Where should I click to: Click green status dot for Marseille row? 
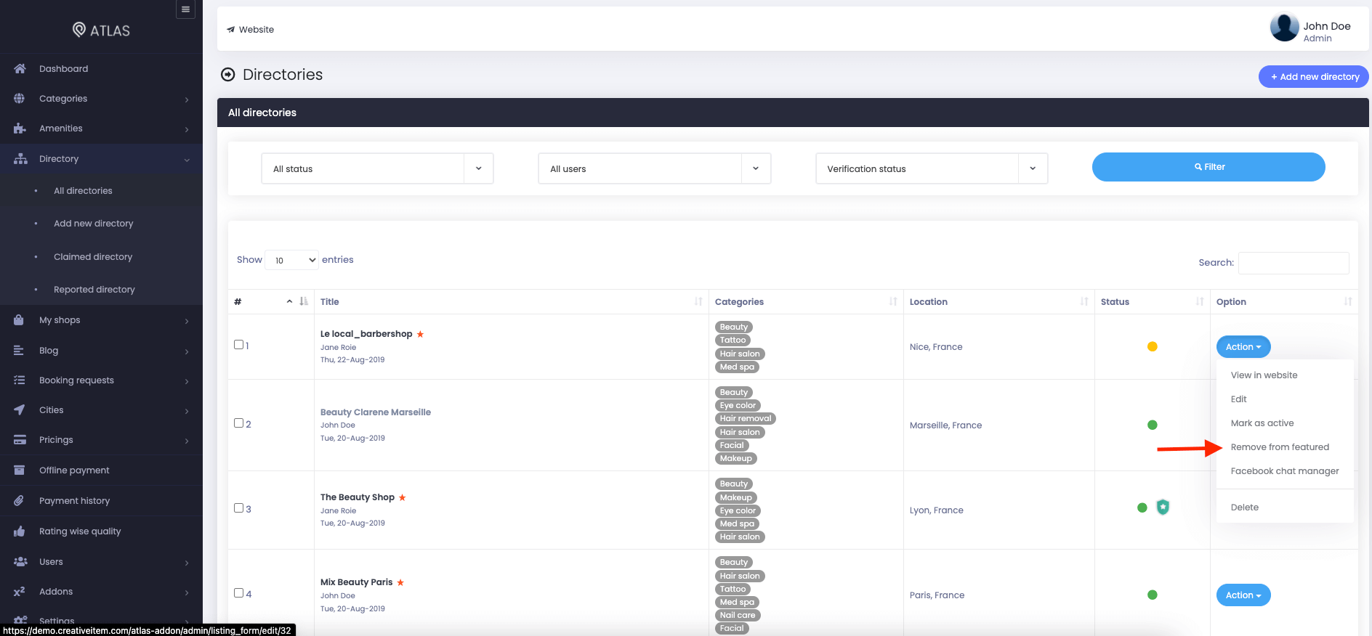(x=1153, y=425)
